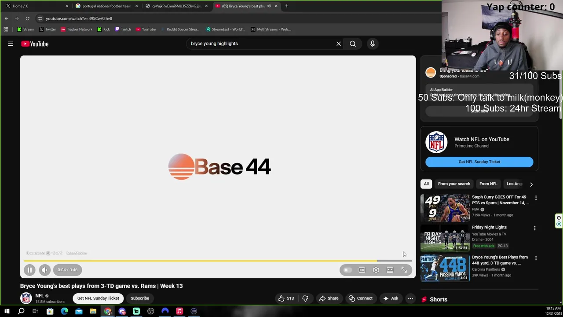View site information icon in address bar
Viewport: 563px width, 317px height.
40,18
